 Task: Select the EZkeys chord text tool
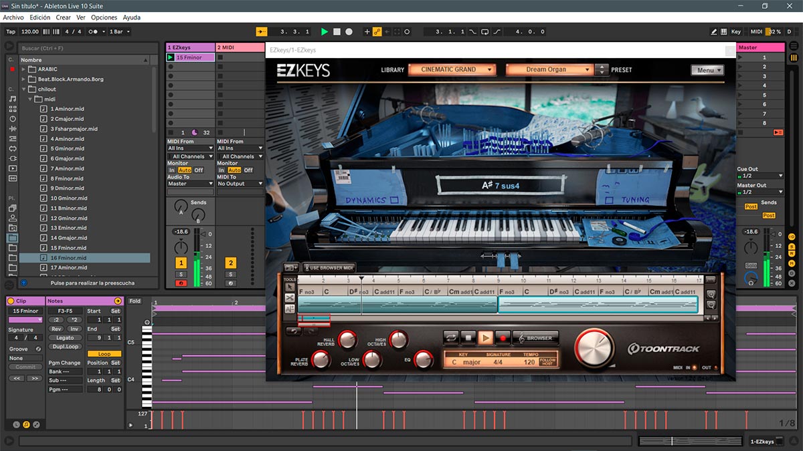pos(290,309)
